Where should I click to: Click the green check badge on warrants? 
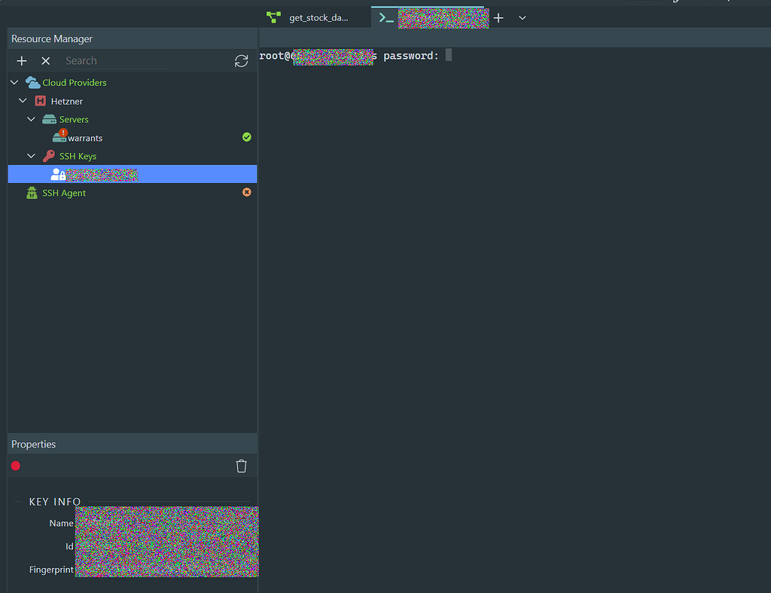coord(246,137)
